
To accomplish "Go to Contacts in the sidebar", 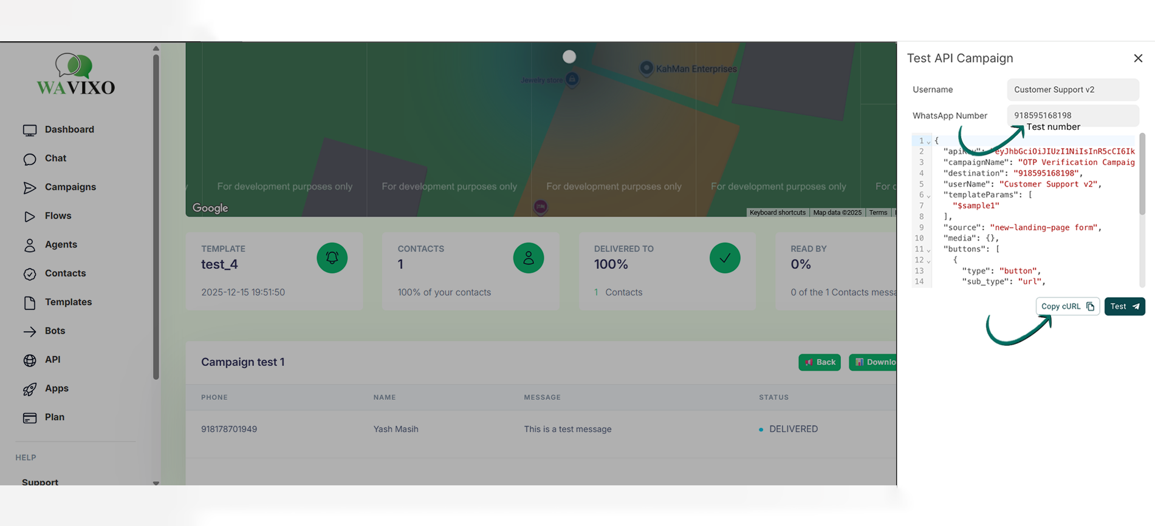I will 65,274.
